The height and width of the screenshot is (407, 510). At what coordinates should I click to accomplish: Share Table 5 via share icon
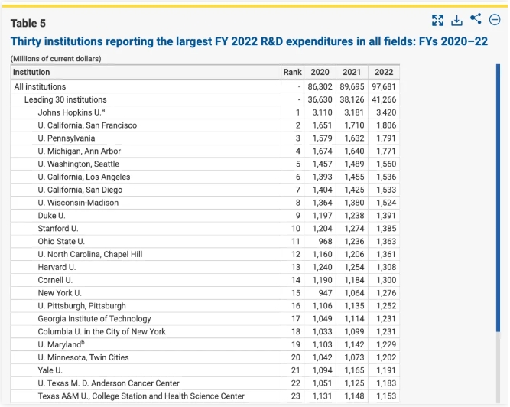476,20
